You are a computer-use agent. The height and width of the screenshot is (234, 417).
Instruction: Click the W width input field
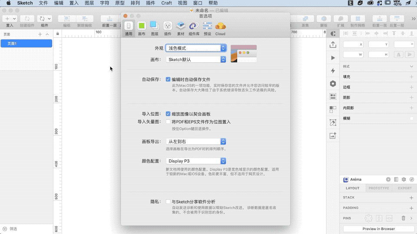click(353, 55)
